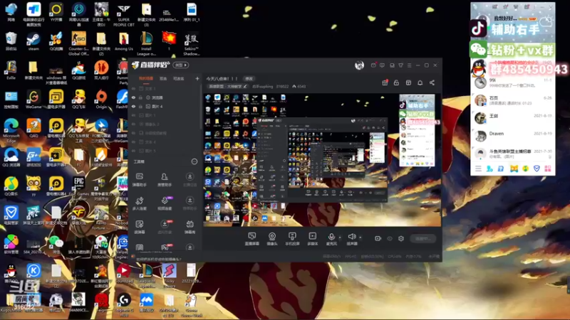The width and height of the screenshot is (570, 320).
Task: Click the start streaming button
Action: click(423, 238)
